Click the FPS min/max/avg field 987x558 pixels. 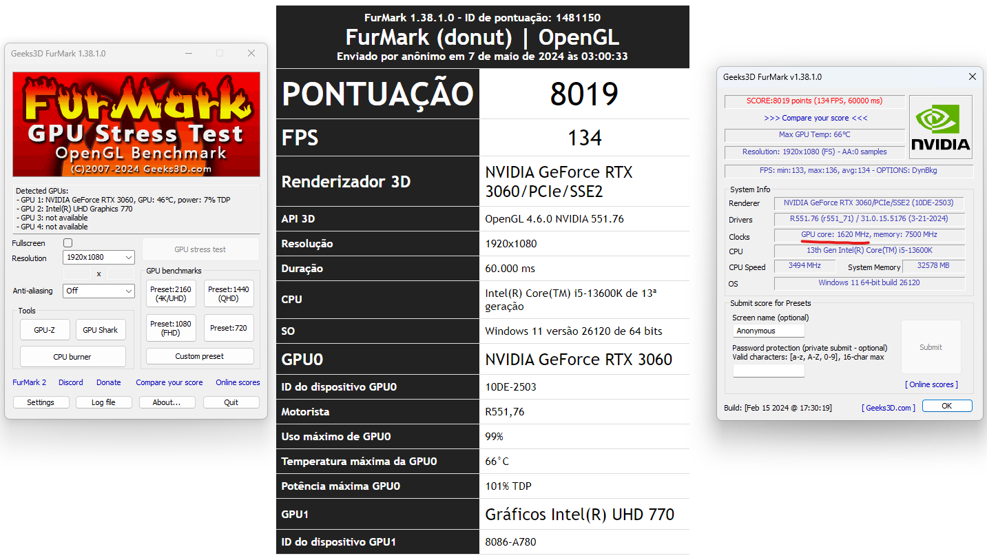[x=849, y=170]
